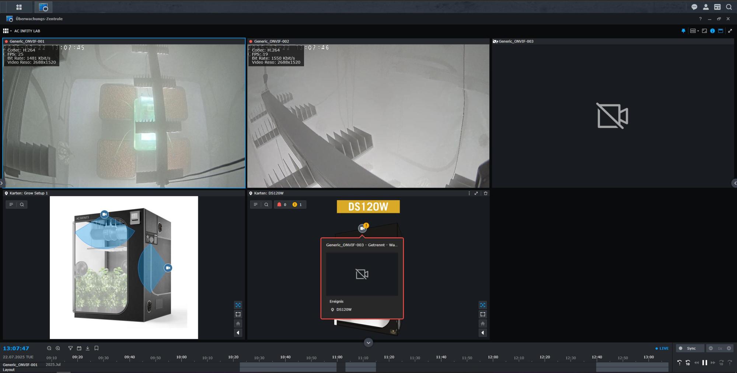The image size is (737, 373).
Task: Open the DSM search magnifier
Action: [x=729, y=7]
